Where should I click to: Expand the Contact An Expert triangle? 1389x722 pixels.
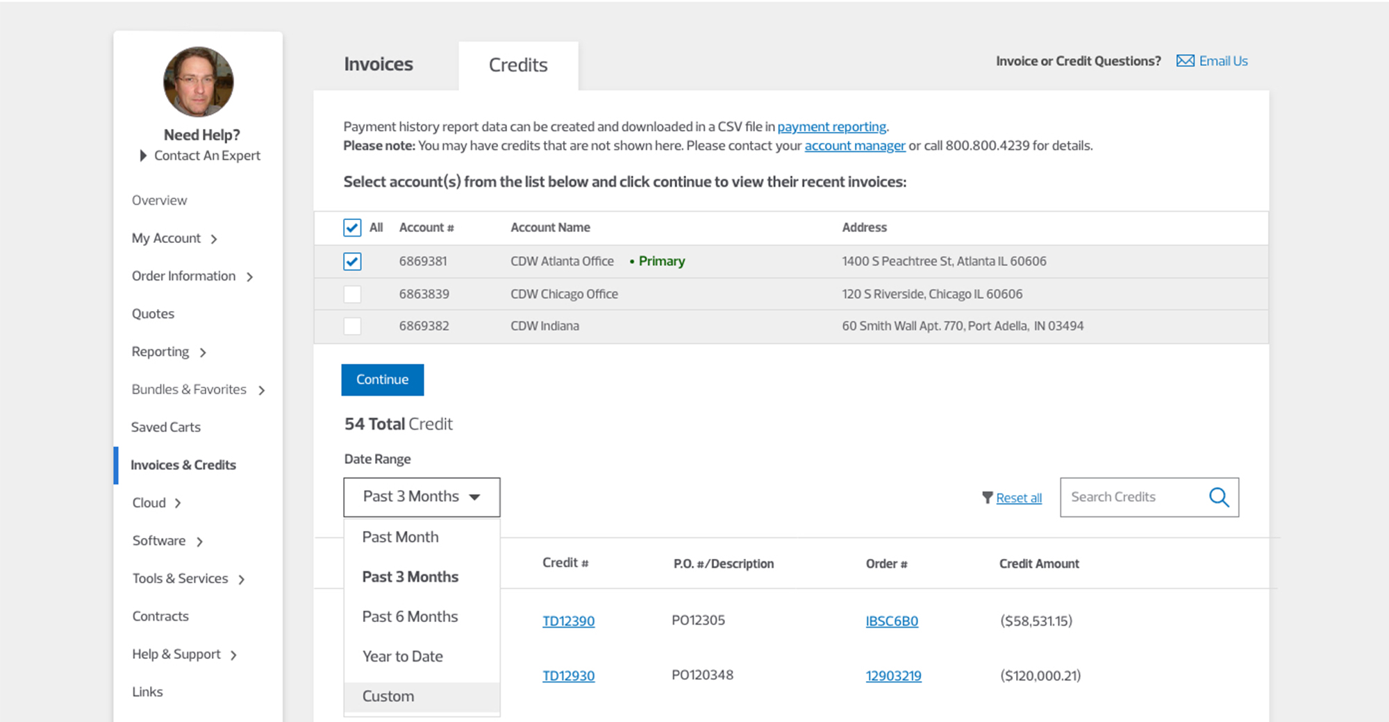tap(143, 156)
